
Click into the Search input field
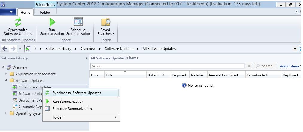(168, 66)
